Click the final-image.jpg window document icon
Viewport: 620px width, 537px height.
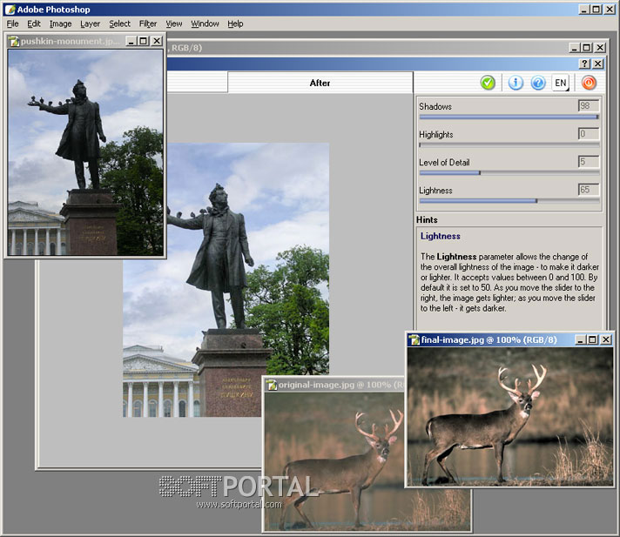(414, 339)
